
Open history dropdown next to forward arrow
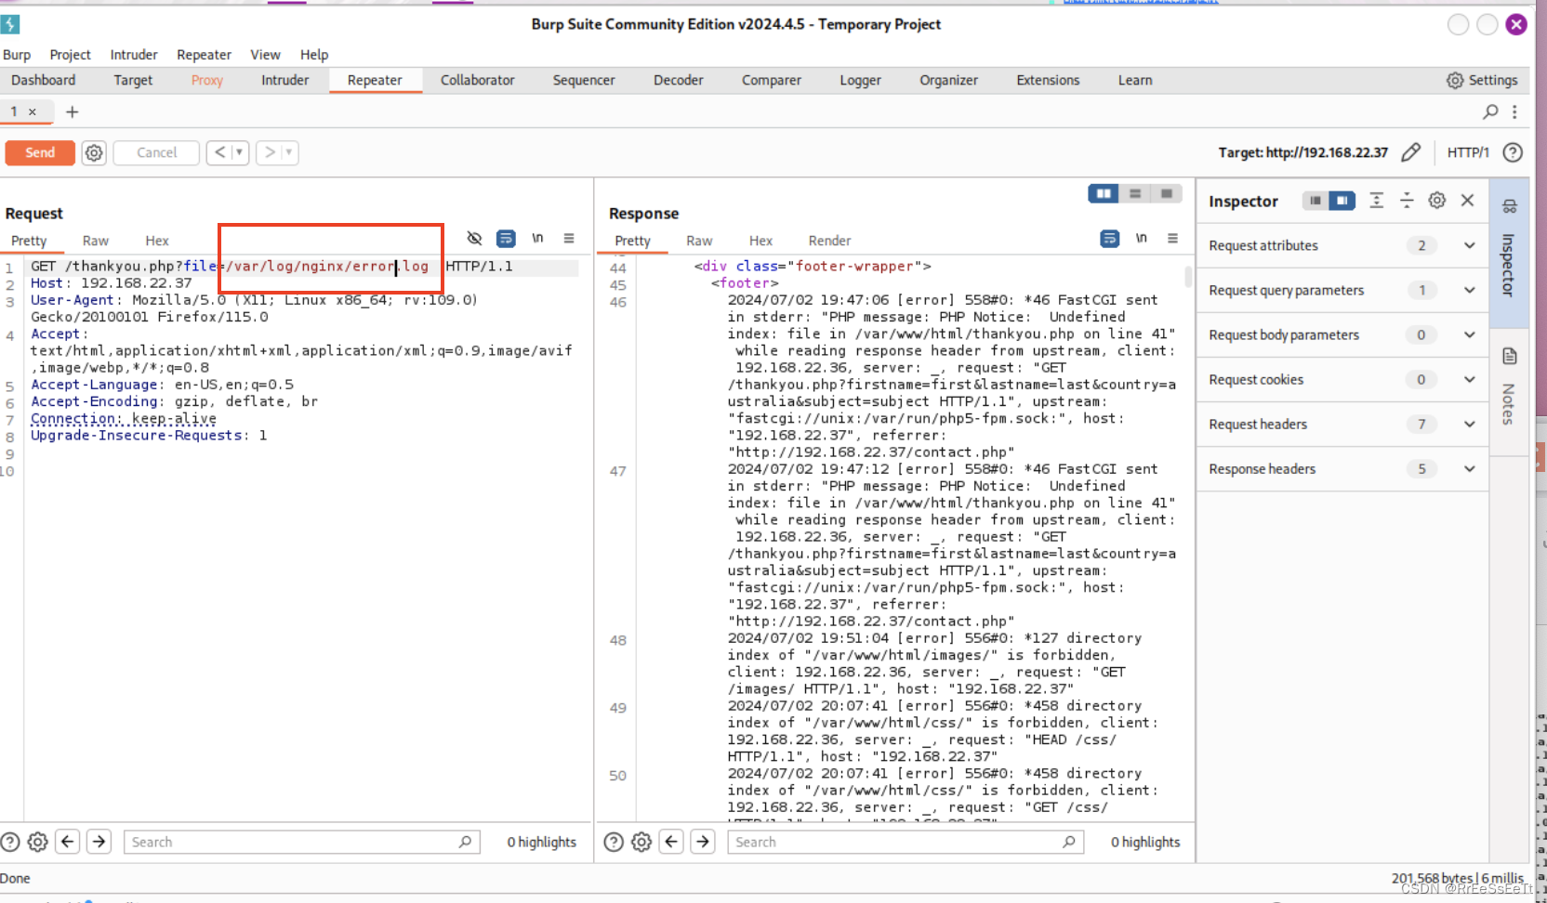click(x=289, y=152)
